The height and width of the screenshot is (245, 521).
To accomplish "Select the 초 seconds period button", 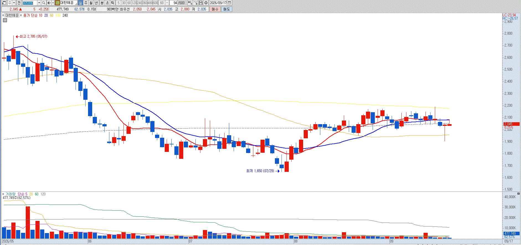I will pos(107,3).
